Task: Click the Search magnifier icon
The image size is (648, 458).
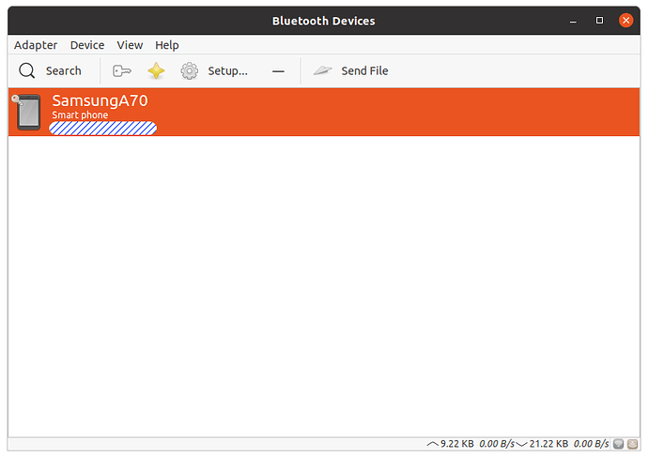Action: [27, 70]
